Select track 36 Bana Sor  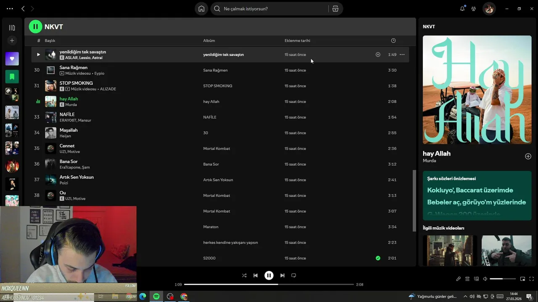point(220,164)
